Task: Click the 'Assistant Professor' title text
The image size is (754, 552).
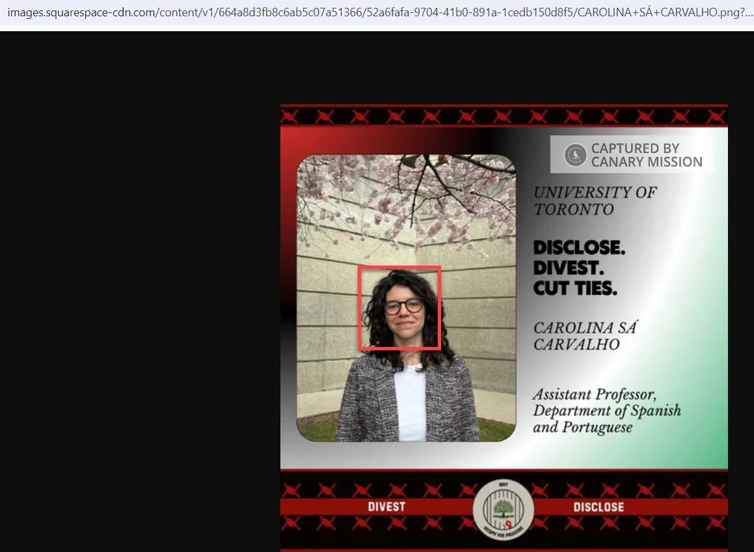Action: coord(594,394)
